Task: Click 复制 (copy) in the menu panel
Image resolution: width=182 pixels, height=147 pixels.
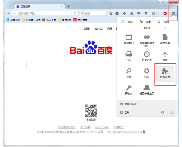Action: 147,22
